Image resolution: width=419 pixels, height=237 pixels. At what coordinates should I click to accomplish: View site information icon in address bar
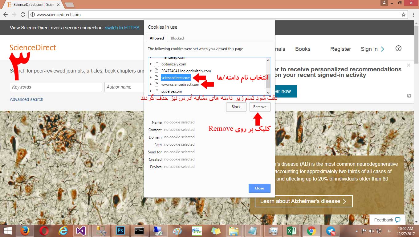click(x=33, y=15)
